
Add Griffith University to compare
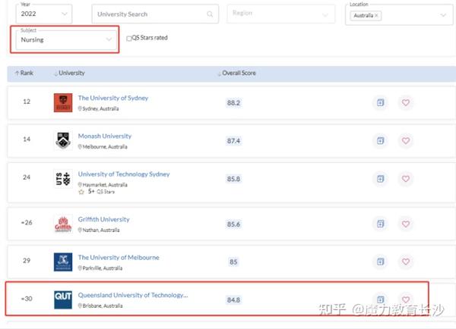(x=381, y=224)
